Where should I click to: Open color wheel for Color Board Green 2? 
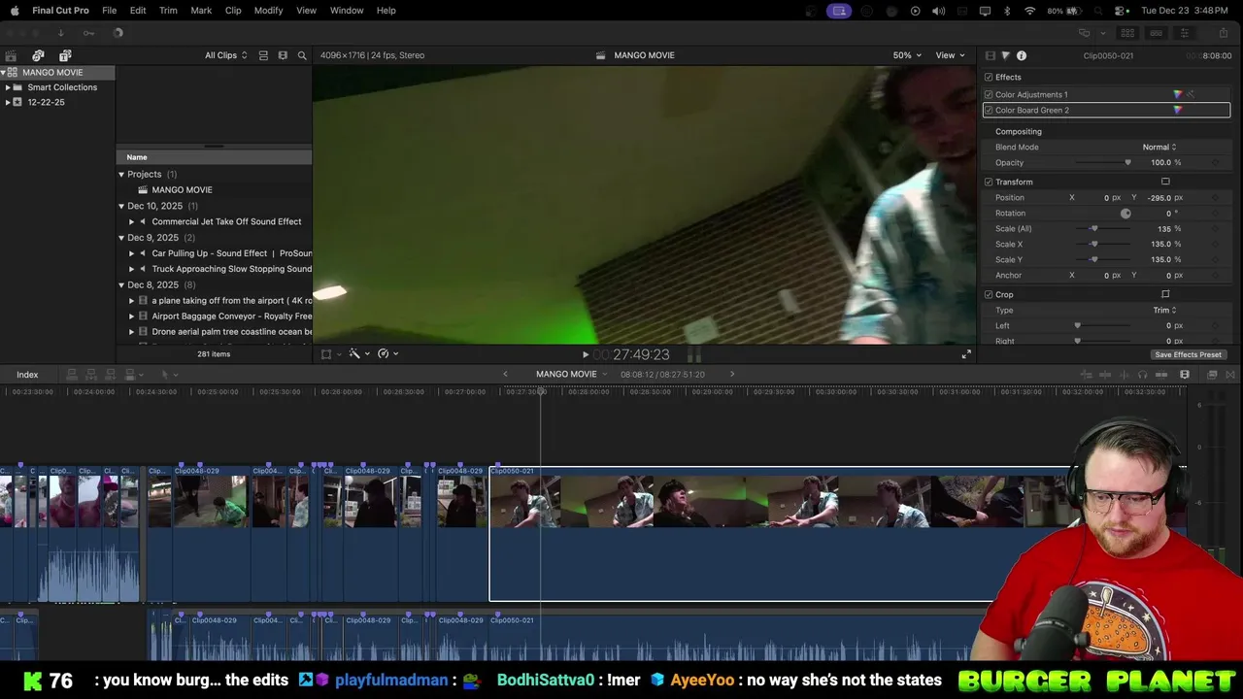[1178, 110]
